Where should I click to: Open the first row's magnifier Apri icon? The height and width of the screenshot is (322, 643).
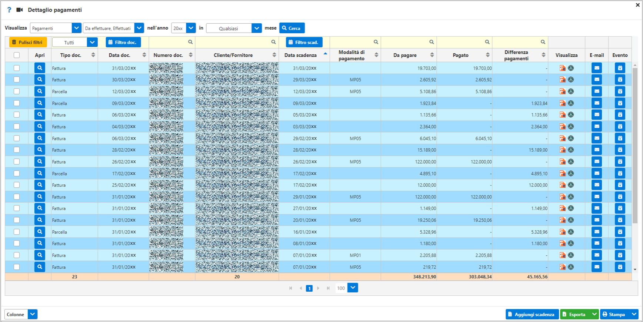pyautogui.click(x=40, y=68)
